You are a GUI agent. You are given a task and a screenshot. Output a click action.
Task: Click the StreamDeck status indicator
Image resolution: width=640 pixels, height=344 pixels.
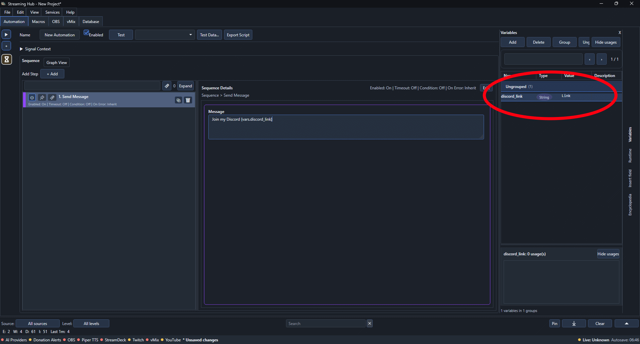tap(113, 340)
